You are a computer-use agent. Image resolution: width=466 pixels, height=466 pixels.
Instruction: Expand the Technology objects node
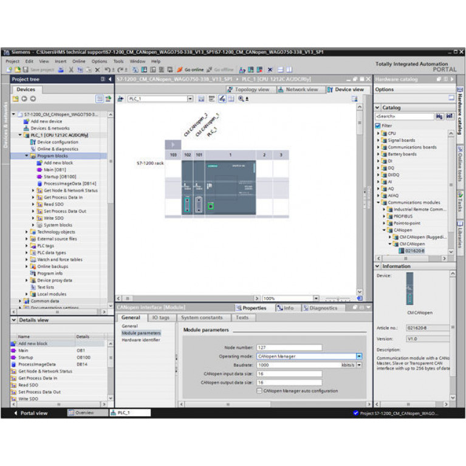[x=27, y=232]
